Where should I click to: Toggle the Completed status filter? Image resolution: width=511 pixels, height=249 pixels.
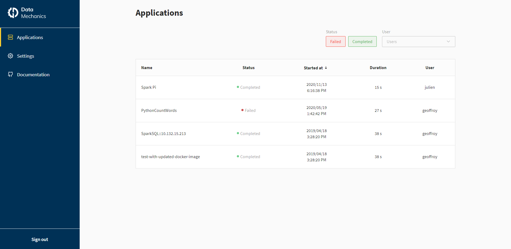click(x=362, y=41)
